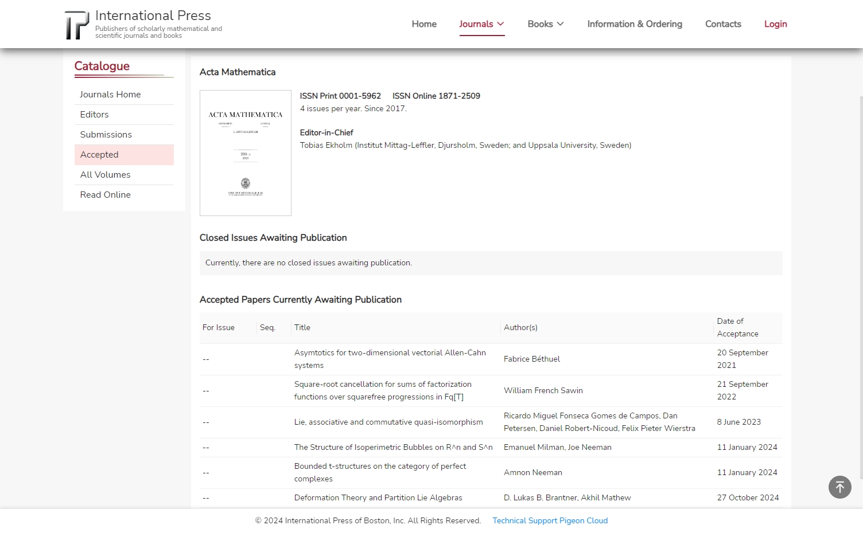
Task: Click the scroll-to-top arrow button
Action: click(x=840, y=487)
